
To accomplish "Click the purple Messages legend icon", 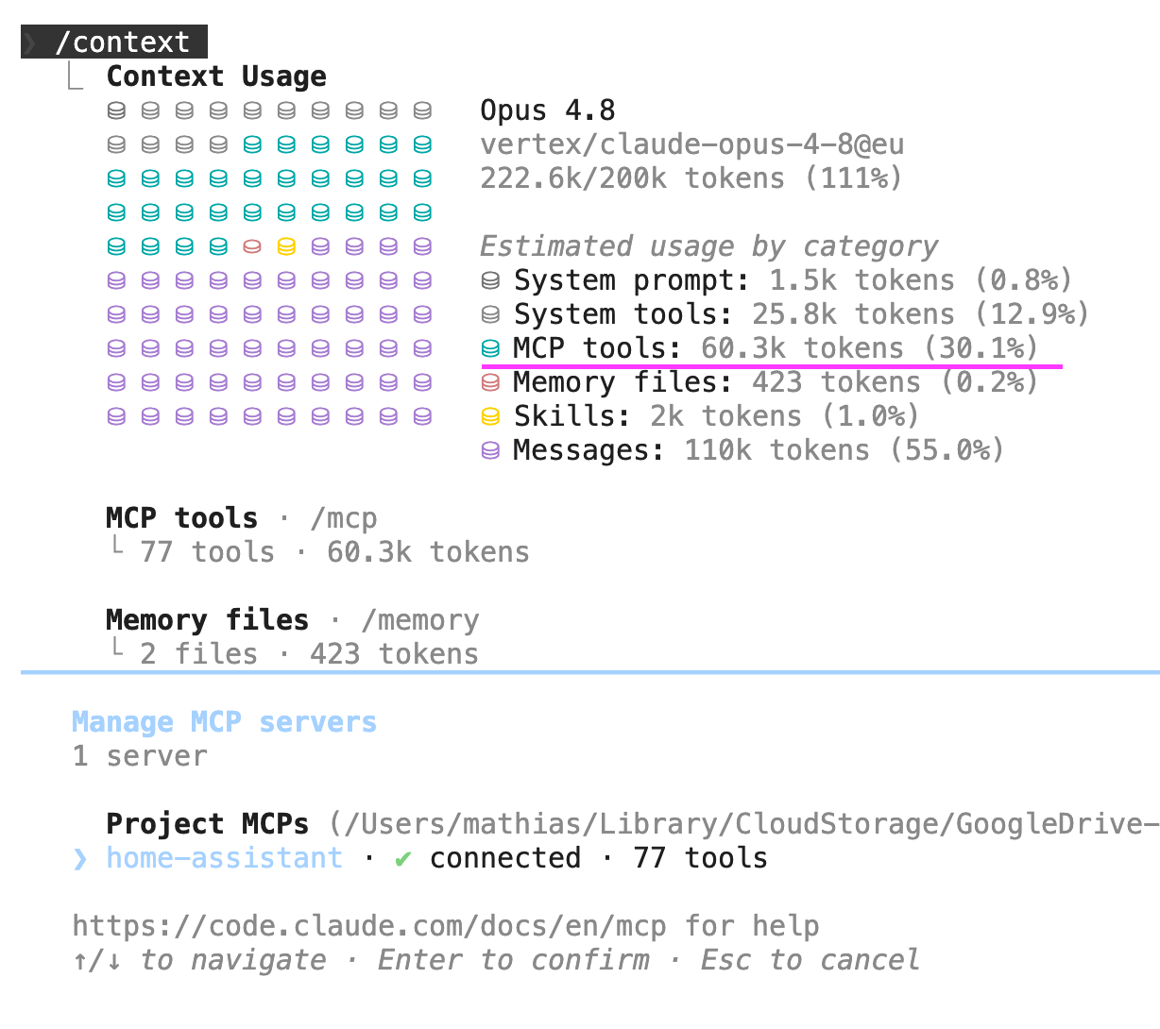I will click(490, 450).
